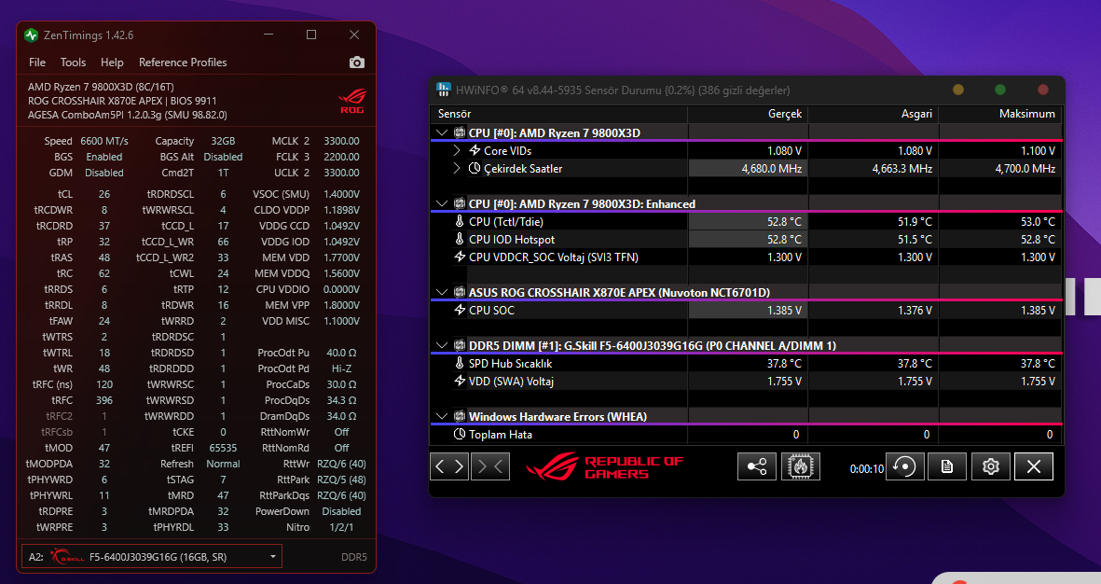Open HWiNFO settings gear icon

991,466
